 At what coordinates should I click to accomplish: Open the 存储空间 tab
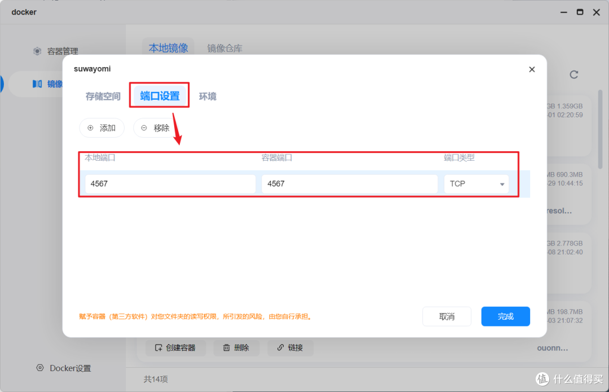tap(103, 96)
